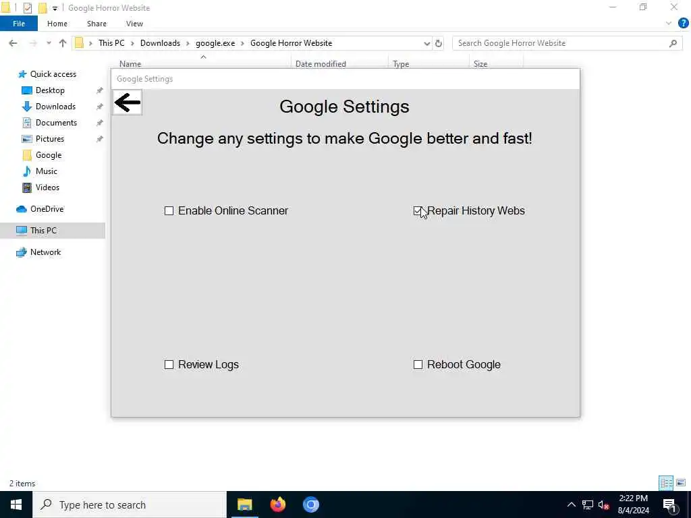Unpin Pictures using its pin icon
Image resolution: width=691 pixels, height=518 pixels.
click(x=100, y=139)
